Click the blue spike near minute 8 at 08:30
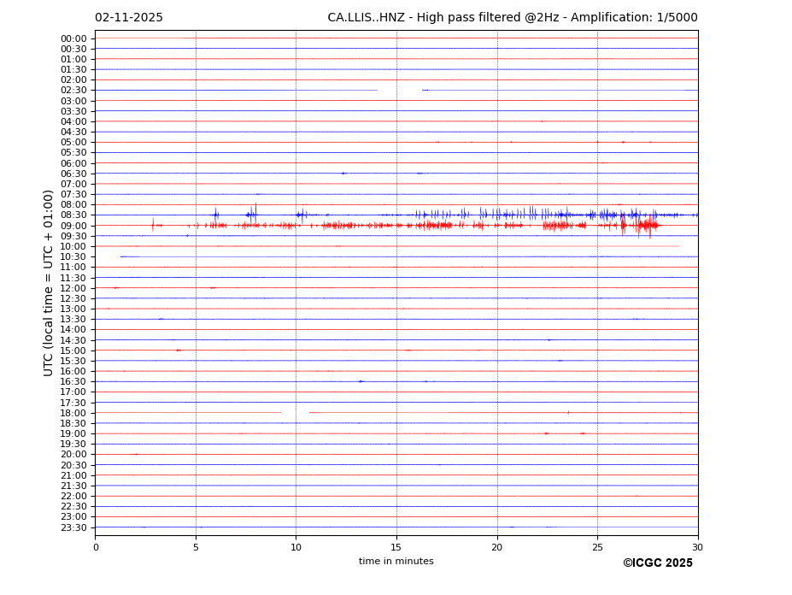 pyautogui.click(x=252, y=214)
